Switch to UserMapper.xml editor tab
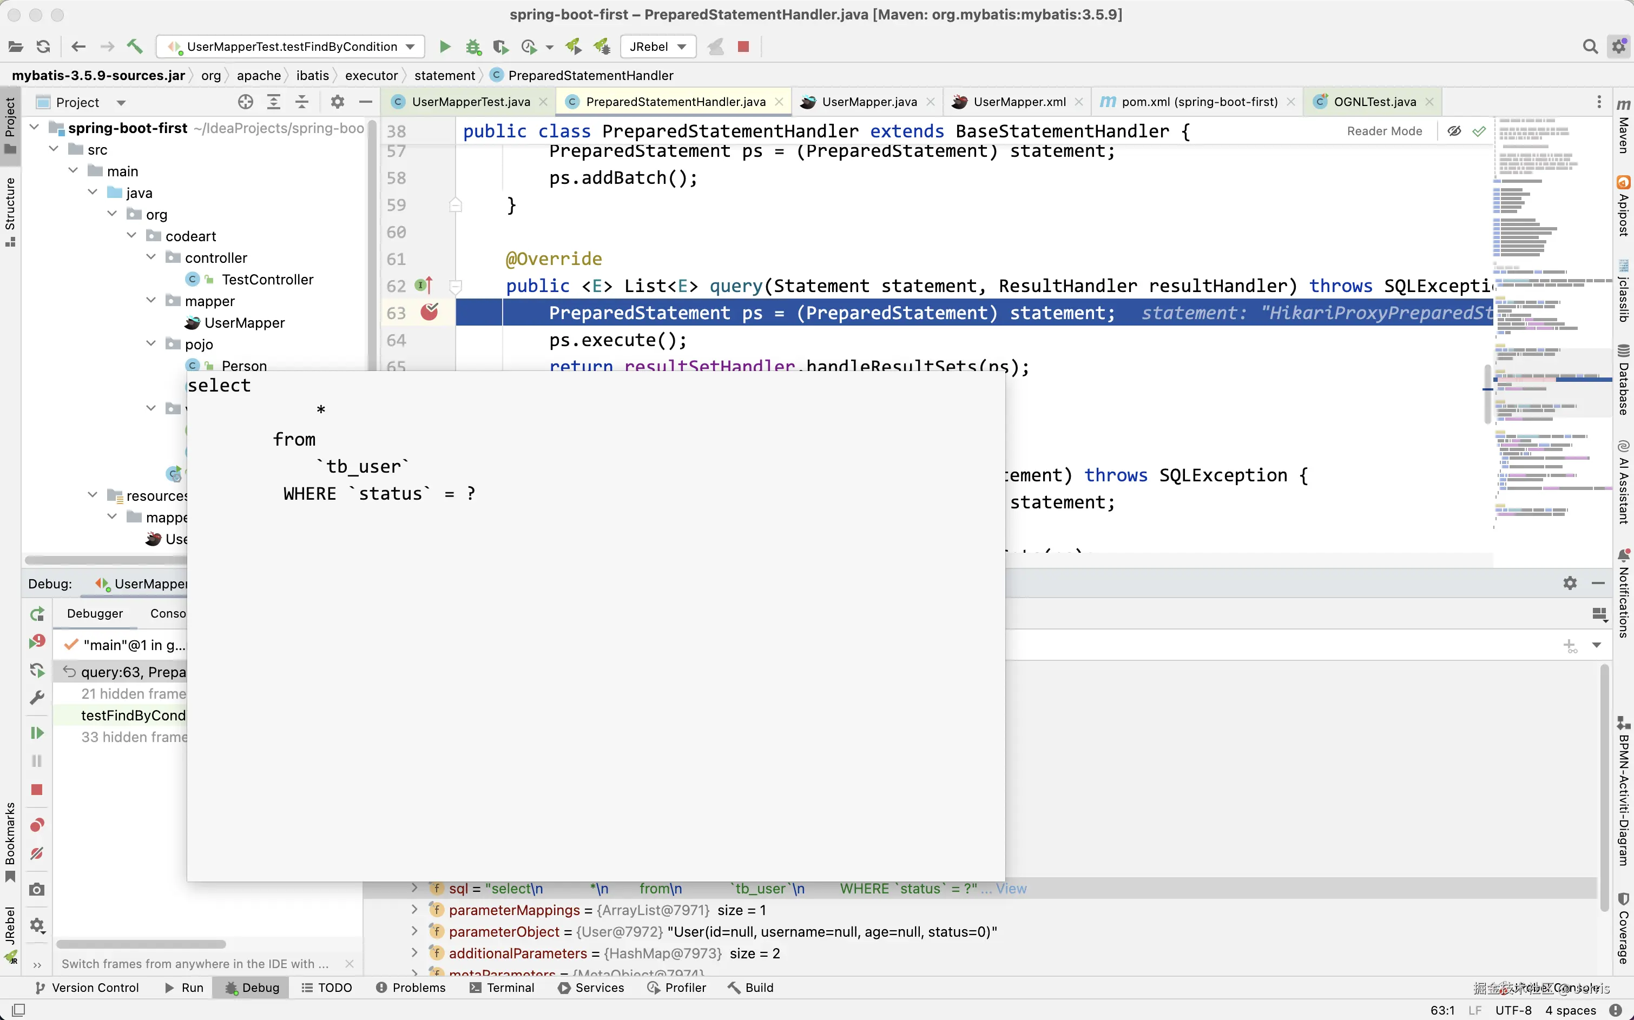Image resolution: width=1634 pixels, height=1020 pixels. tap(1018, 102)
